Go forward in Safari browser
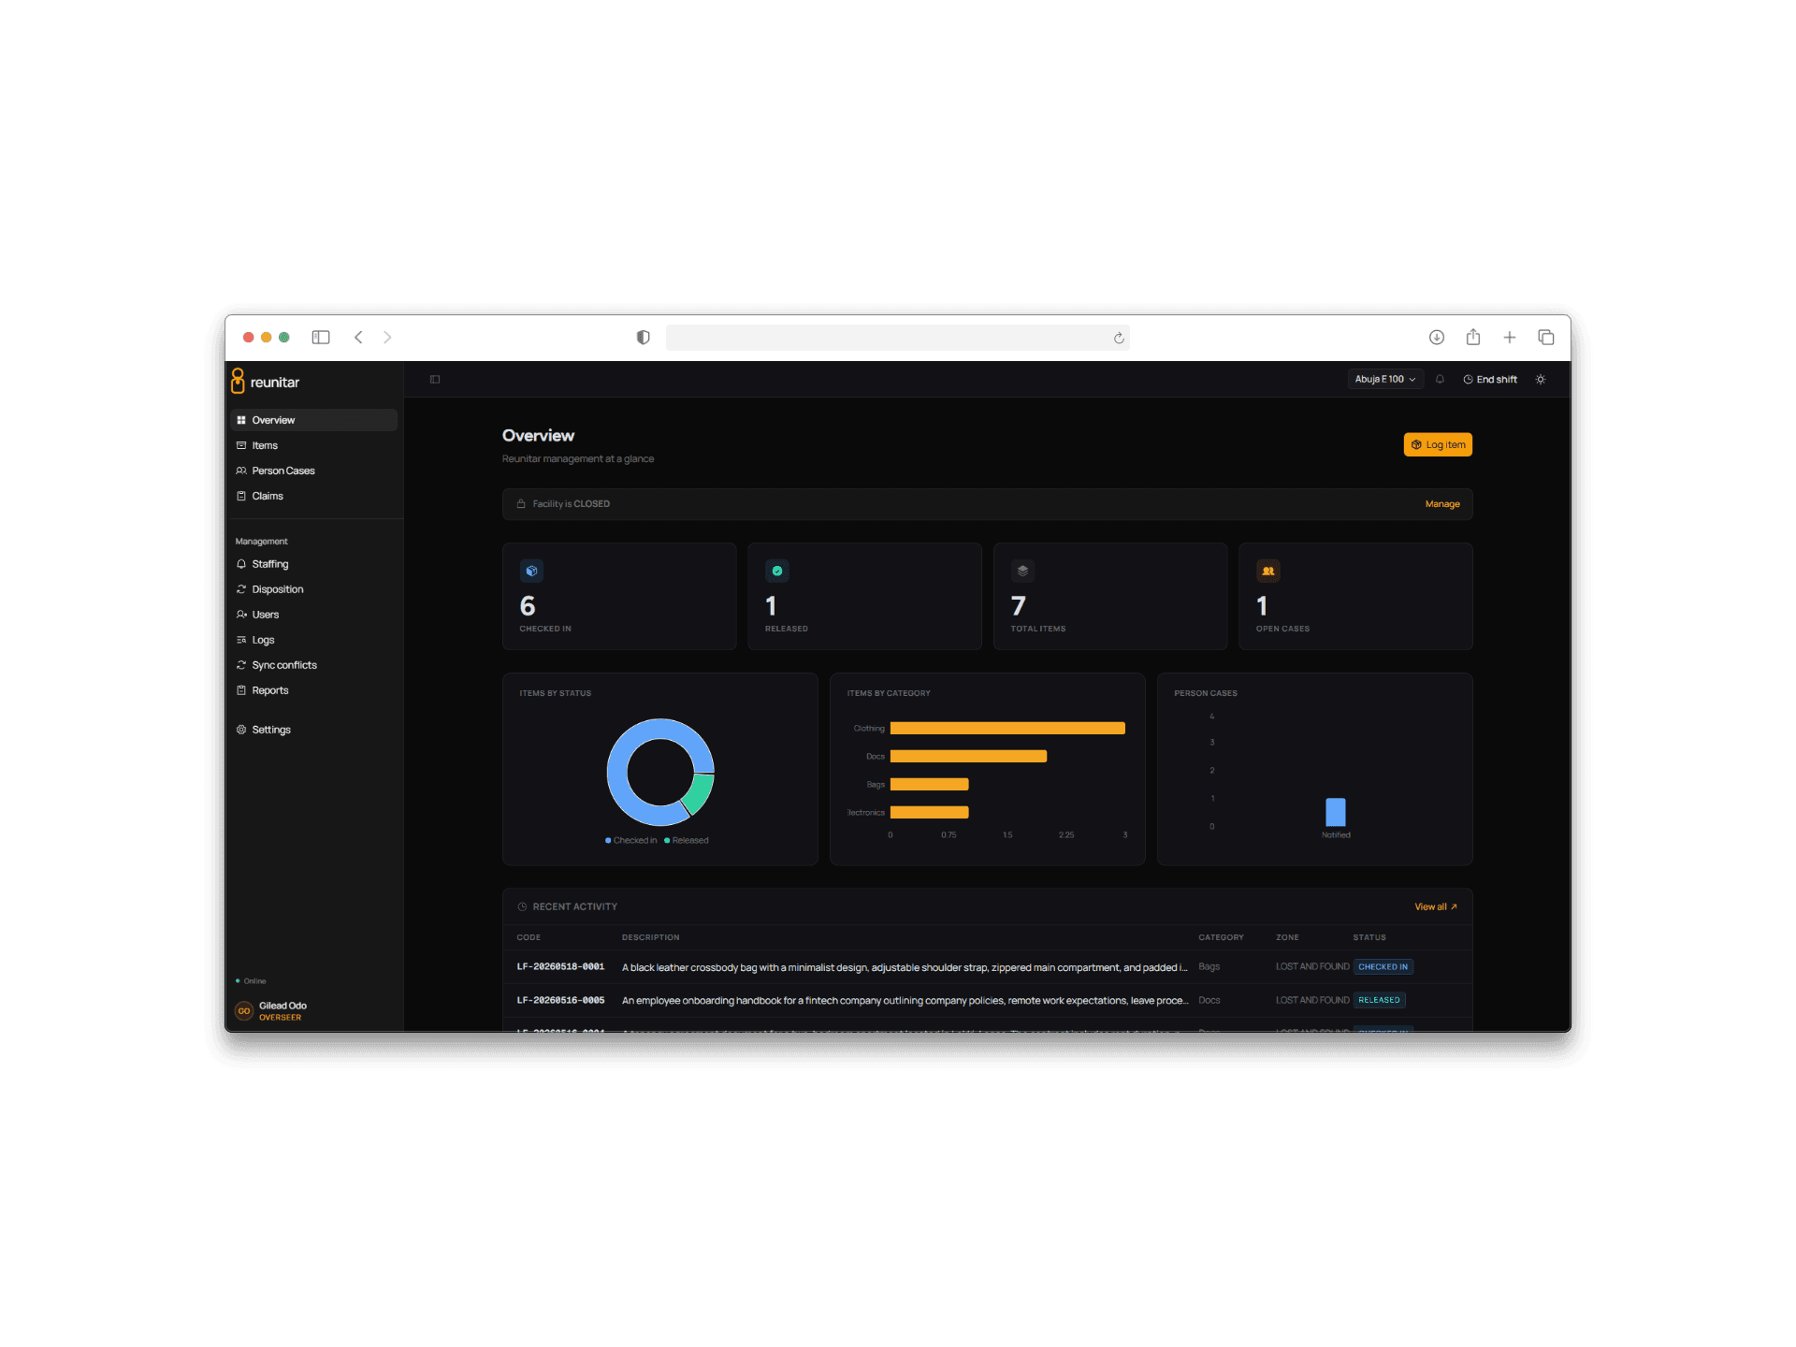The width and height of the screenshot is (1796, 1347). point(387,337)
